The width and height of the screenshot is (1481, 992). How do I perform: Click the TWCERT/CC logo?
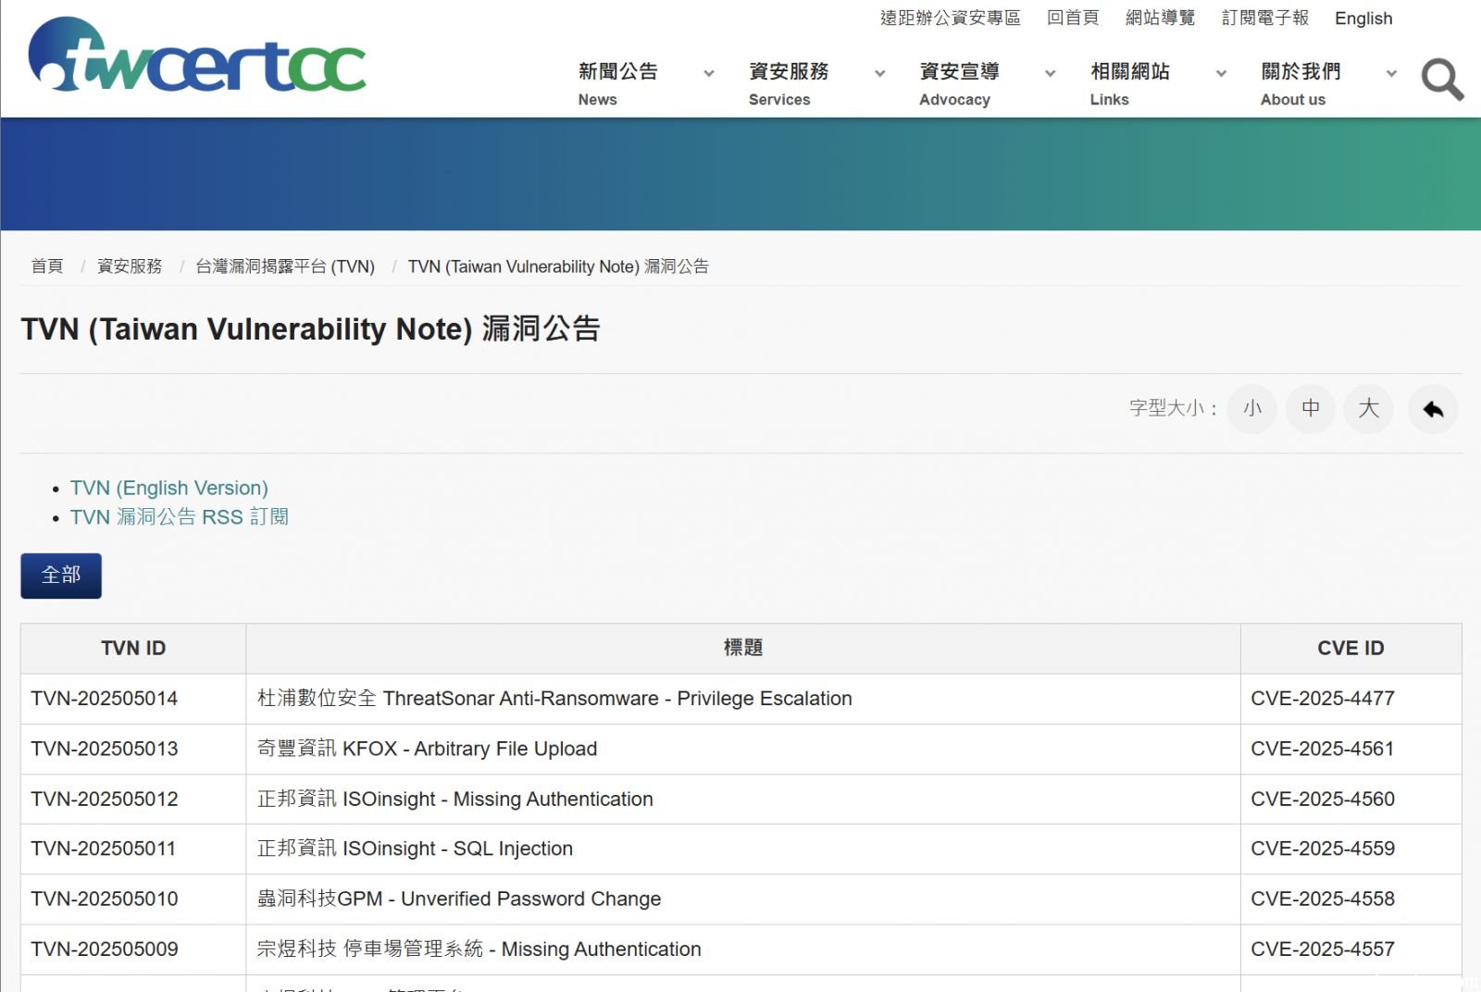tap(197, 55)
